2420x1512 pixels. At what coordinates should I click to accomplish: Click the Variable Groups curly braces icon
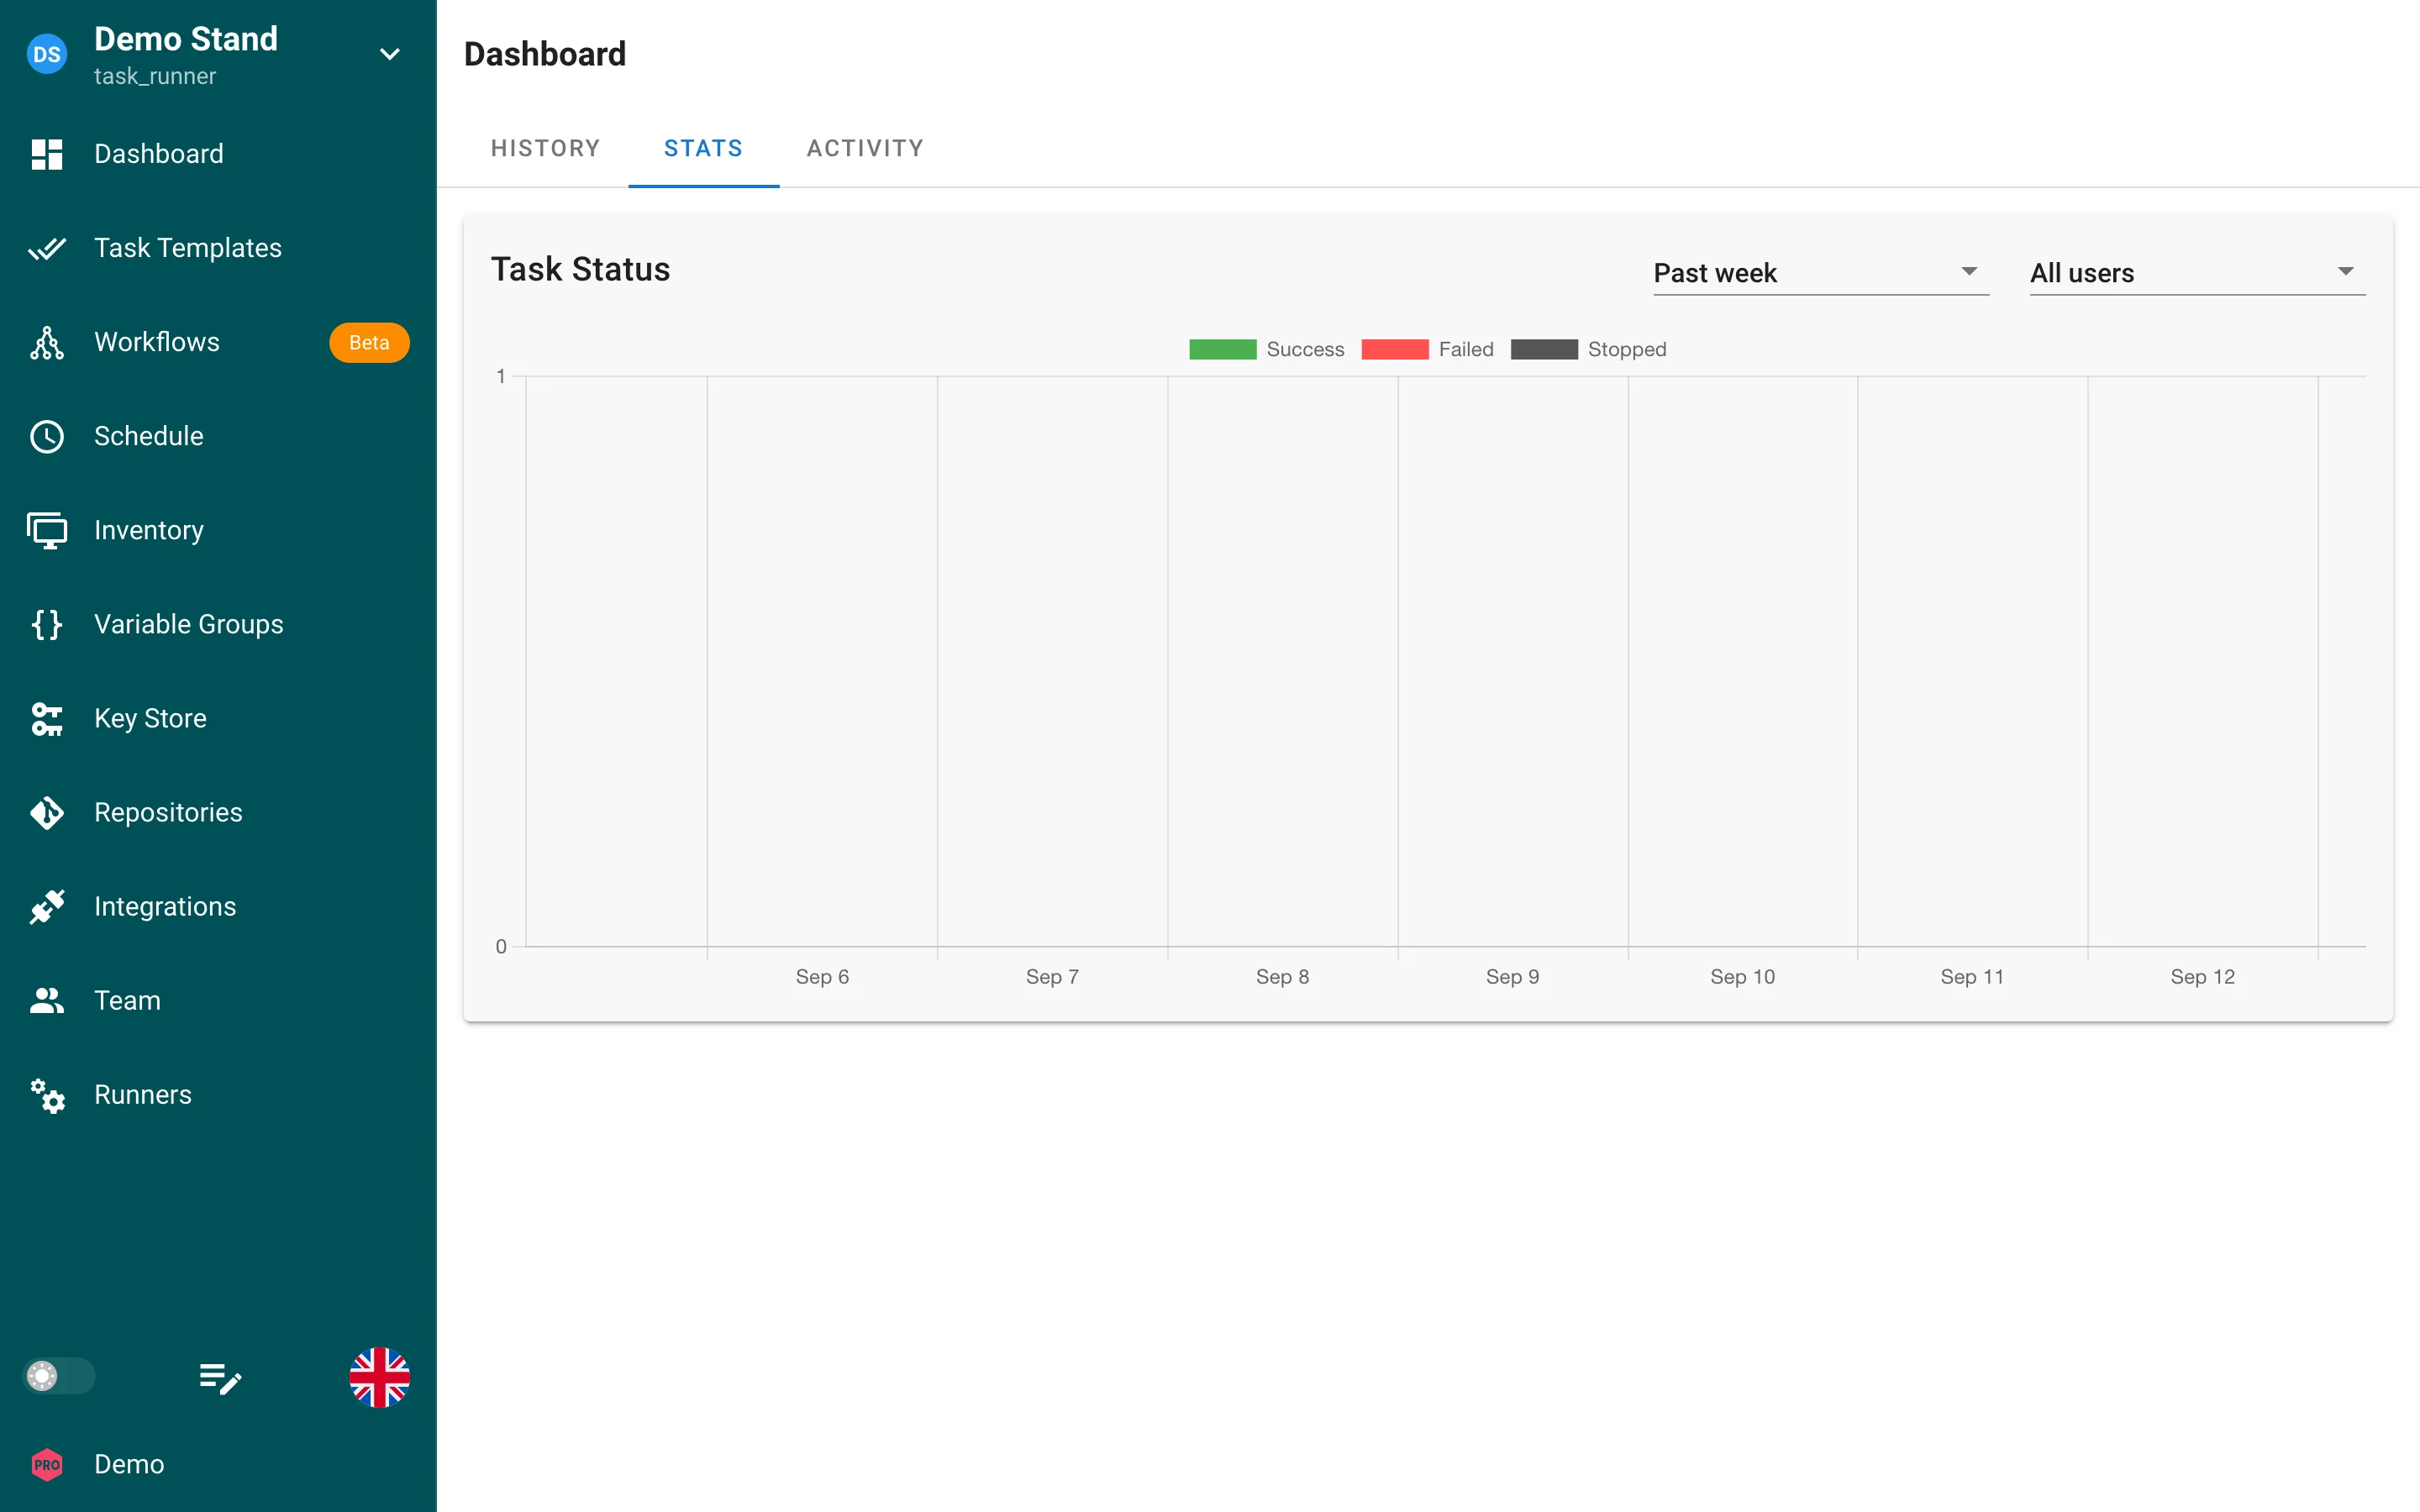click(x=47, y=624)
